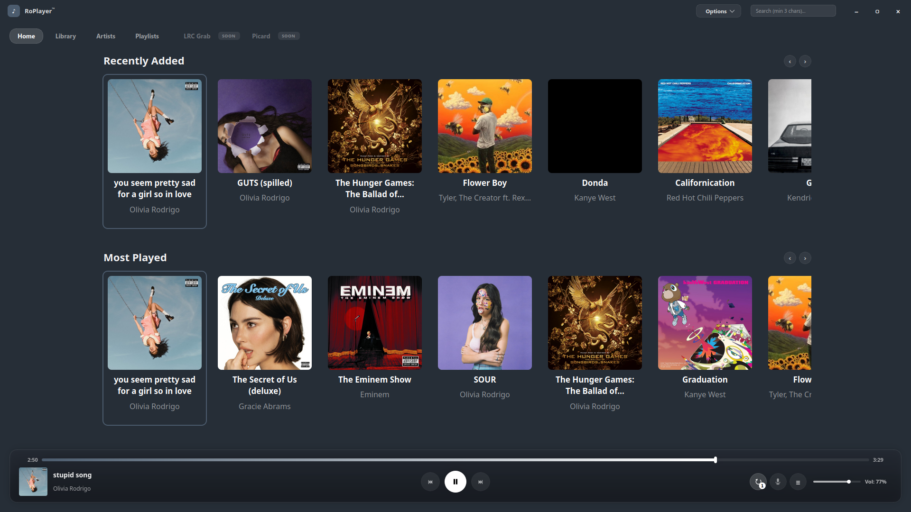The width and height of the screenshot is (911, 512).
Task: Open the Artists tab
Action: tap(106, 36)
